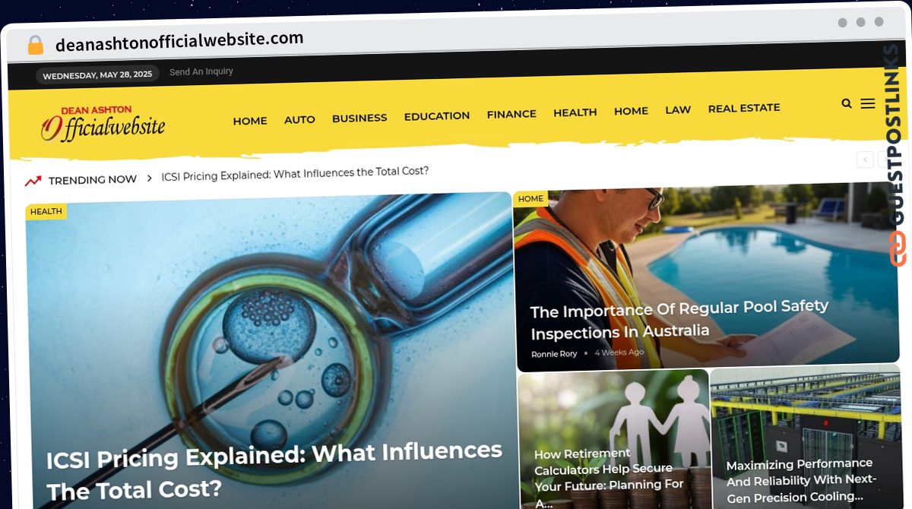Screen dimensions: 912x509
Task: Click the red trending arrow icon
Action: tap(33, 181)
